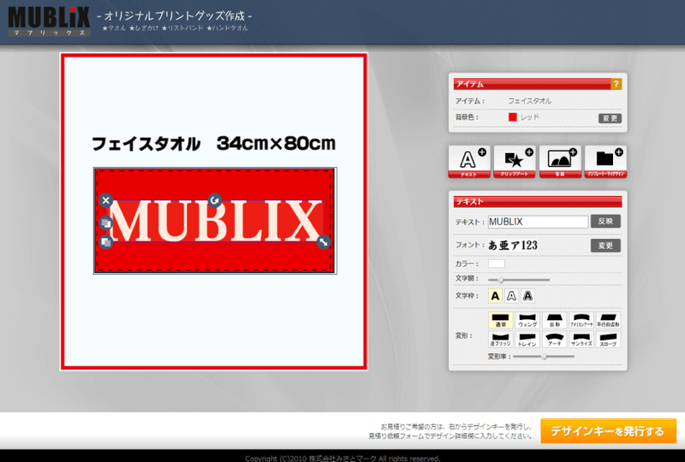Open テンプレート・マイデザイン folder
This screenshot has width=685, height=462.
605,162
